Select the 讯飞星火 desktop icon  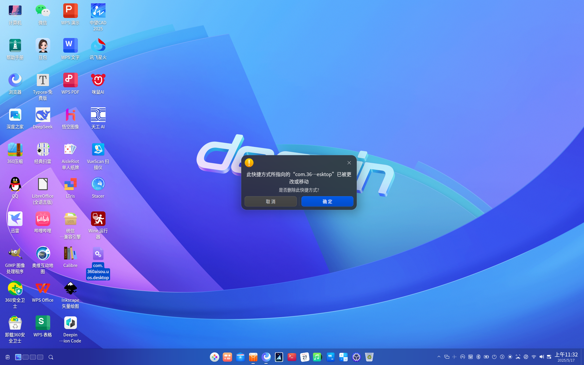tap(98, 49)
